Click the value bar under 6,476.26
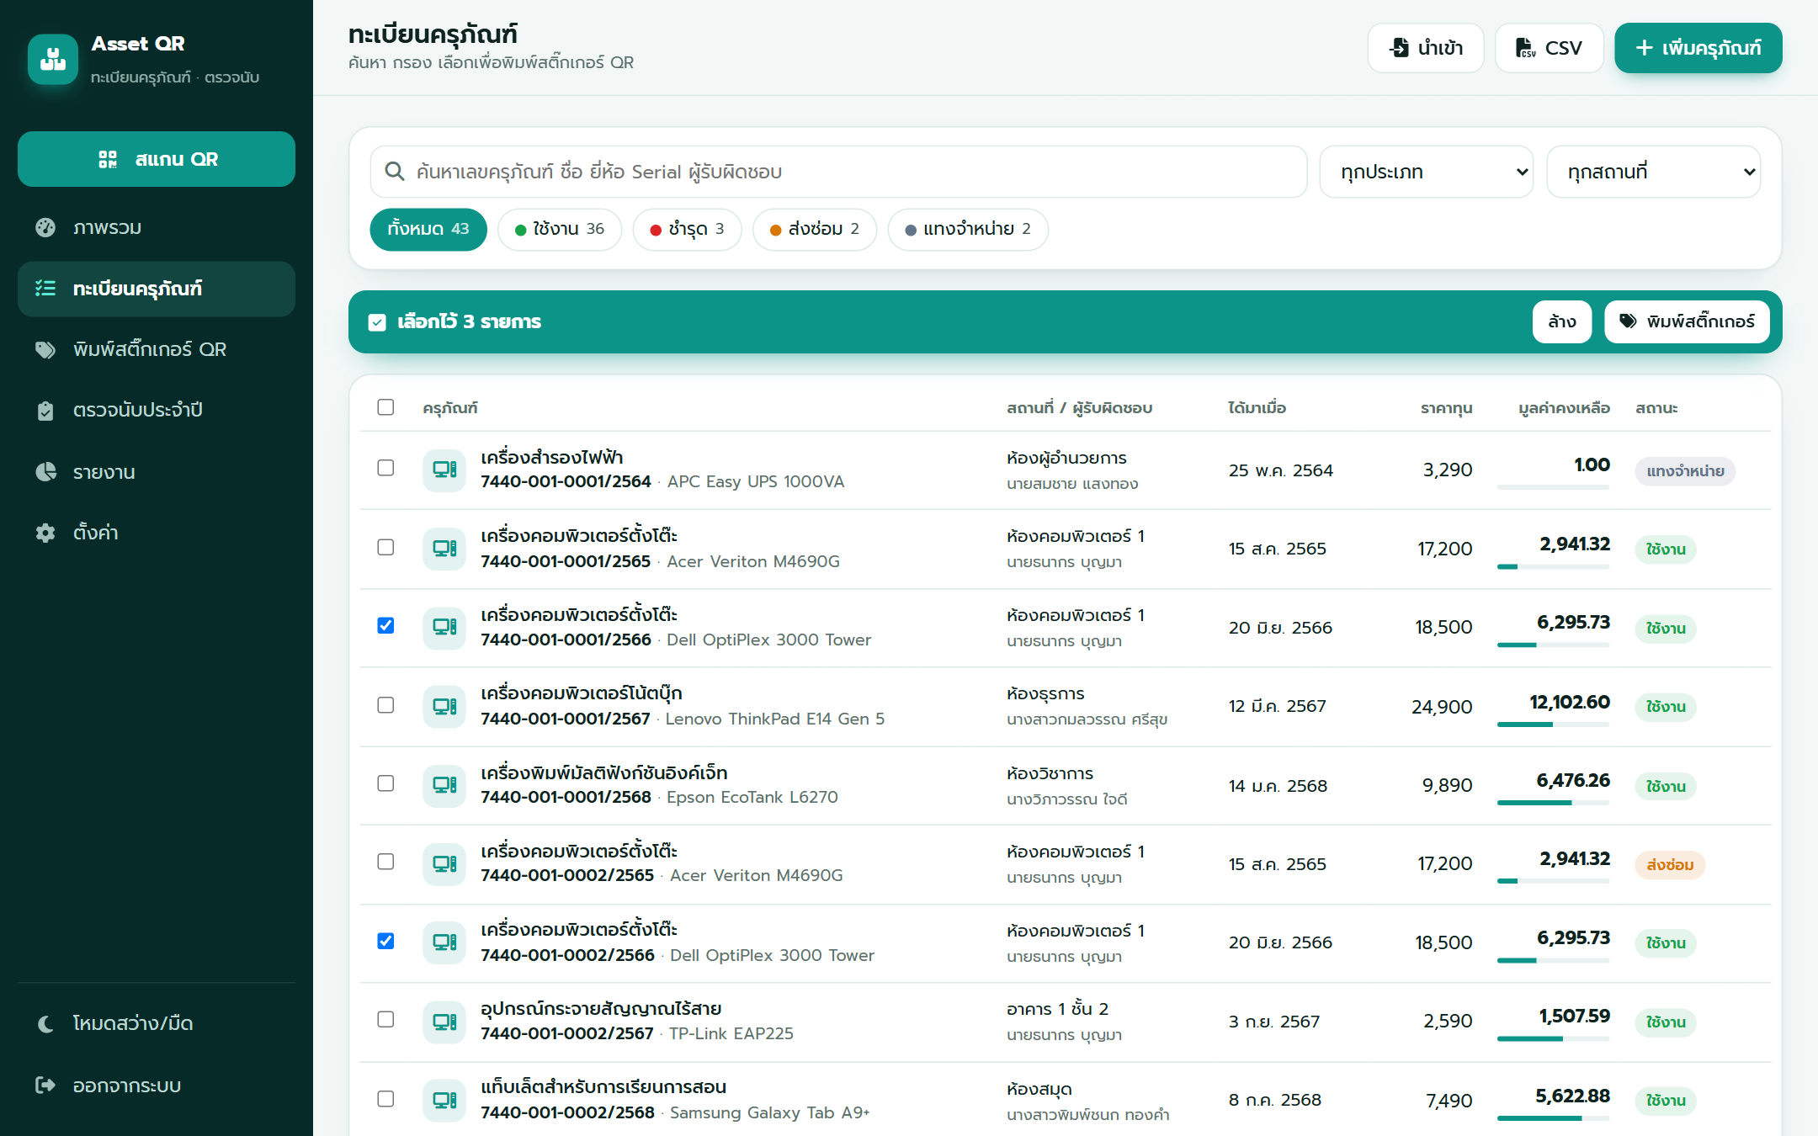1818x1136 pixels. pos(1553,803)
